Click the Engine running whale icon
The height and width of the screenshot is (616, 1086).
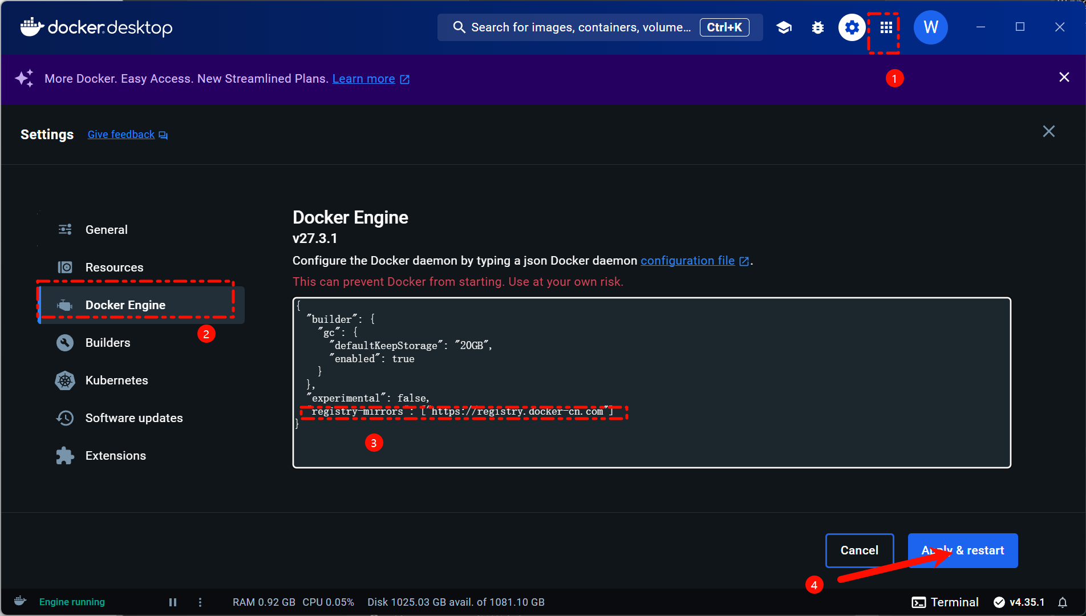[x=21, y=601]
